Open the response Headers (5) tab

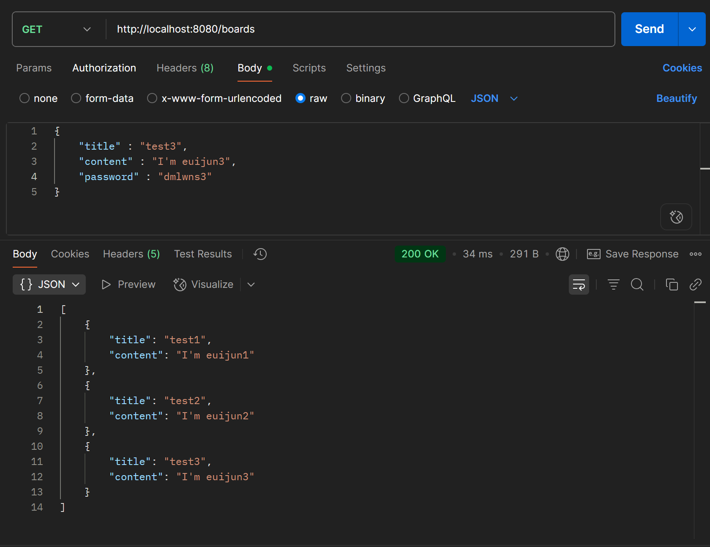tap(131, 254)
